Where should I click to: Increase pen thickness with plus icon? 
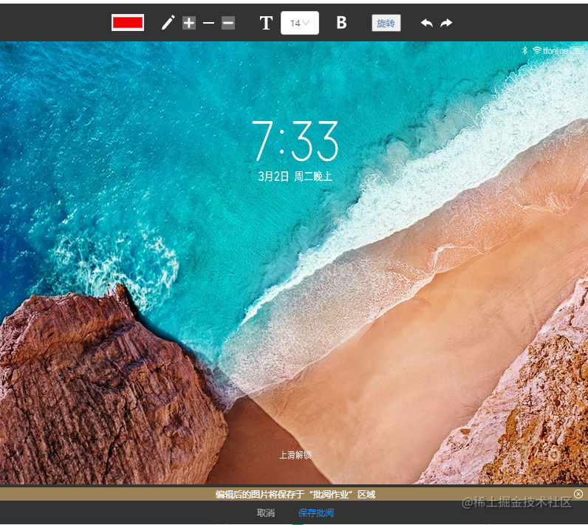coord(189,23)
